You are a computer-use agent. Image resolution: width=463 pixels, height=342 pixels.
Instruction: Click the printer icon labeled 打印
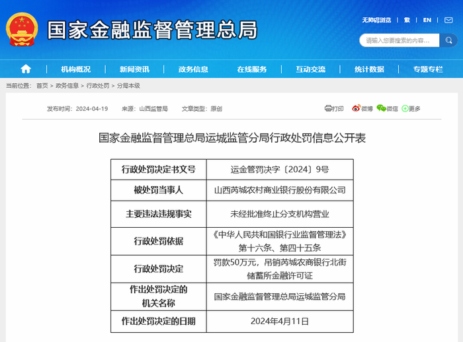click(x=328, y=108)
